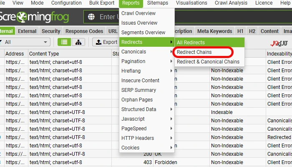The image size is (292, 167).
Task: Switch to list view icon
Action: pyautogui.click(x=64, y=42)
